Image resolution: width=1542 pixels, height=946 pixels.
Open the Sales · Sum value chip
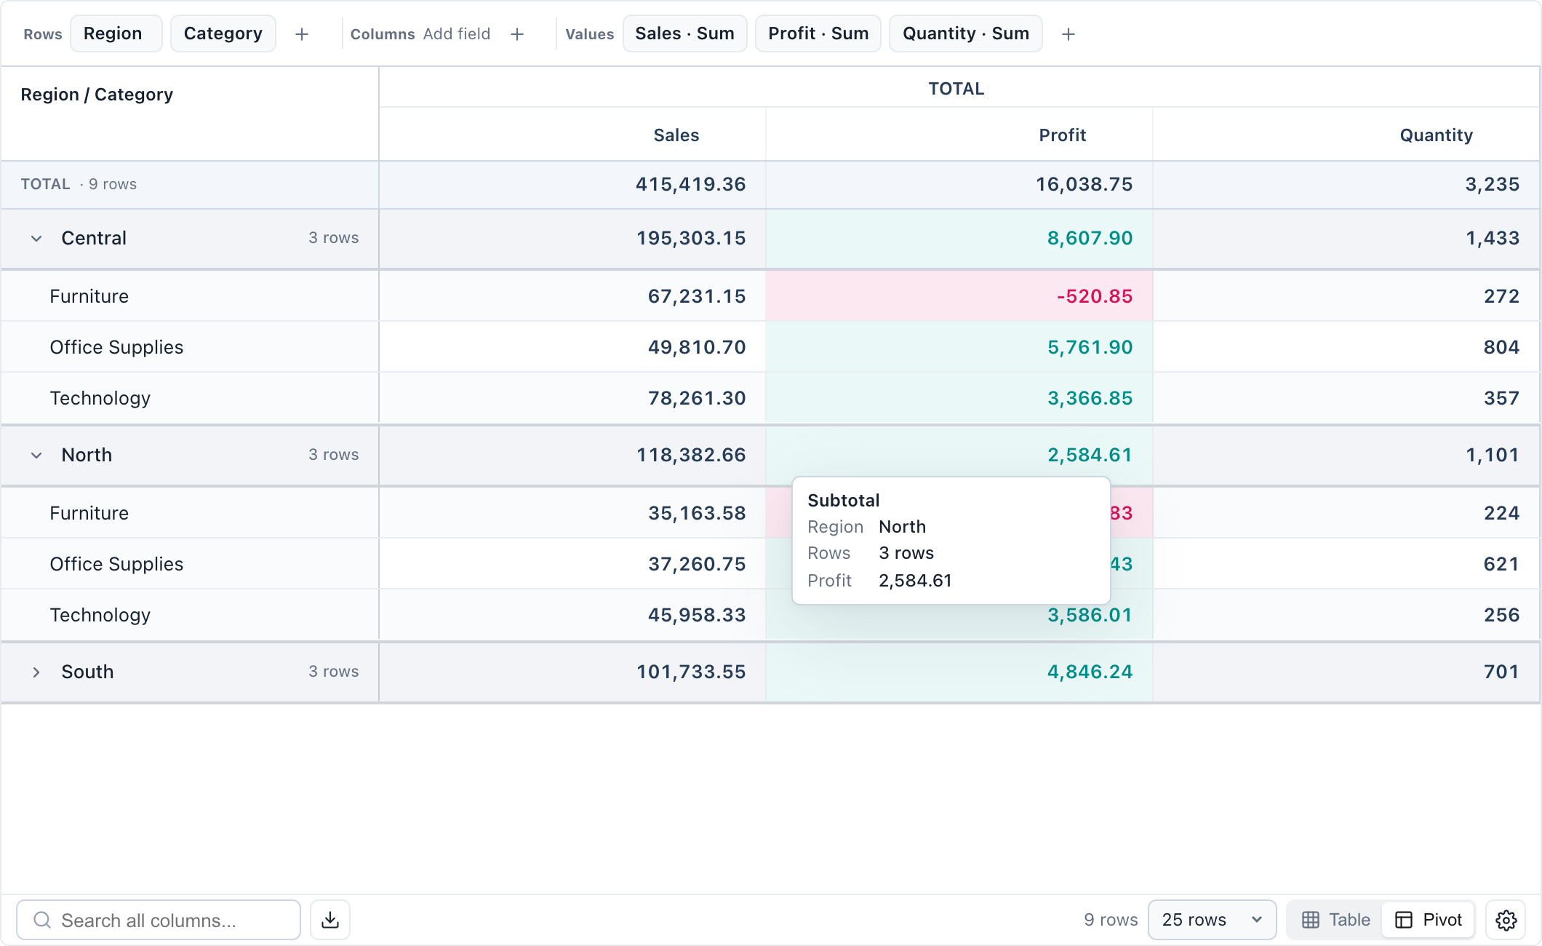[x=685, y=33]
